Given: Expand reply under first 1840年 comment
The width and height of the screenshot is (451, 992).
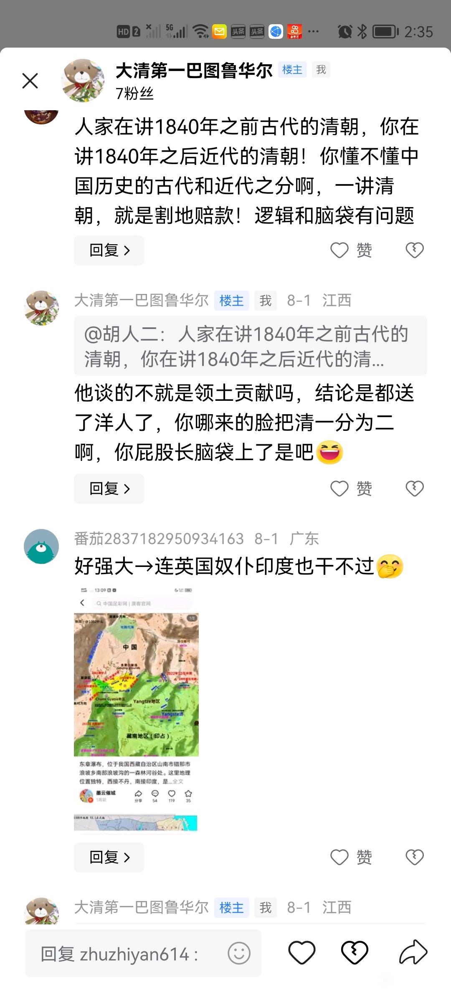Looking at the screenshot, I should (109, 251).
